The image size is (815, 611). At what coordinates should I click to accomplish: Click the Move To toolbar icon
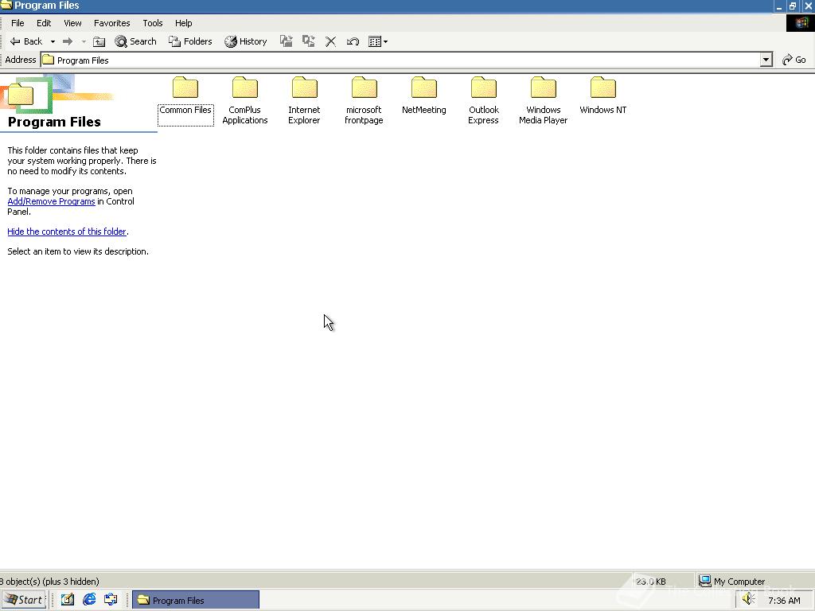[286, 41]
